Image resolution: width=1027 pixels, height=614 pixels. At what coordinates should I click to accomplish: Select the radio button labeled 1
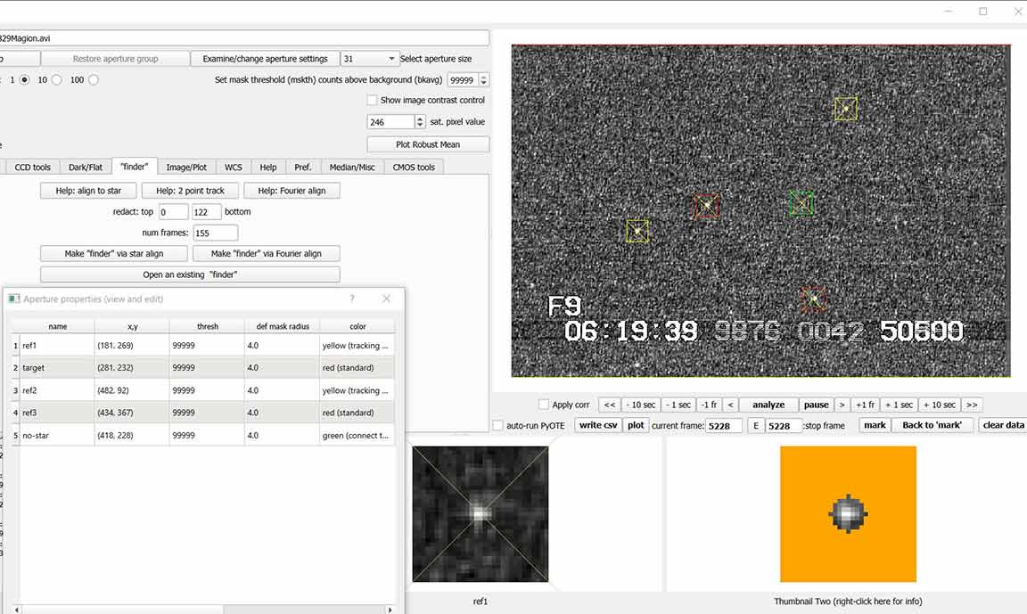pyautogui.click(x=24, y=80)
